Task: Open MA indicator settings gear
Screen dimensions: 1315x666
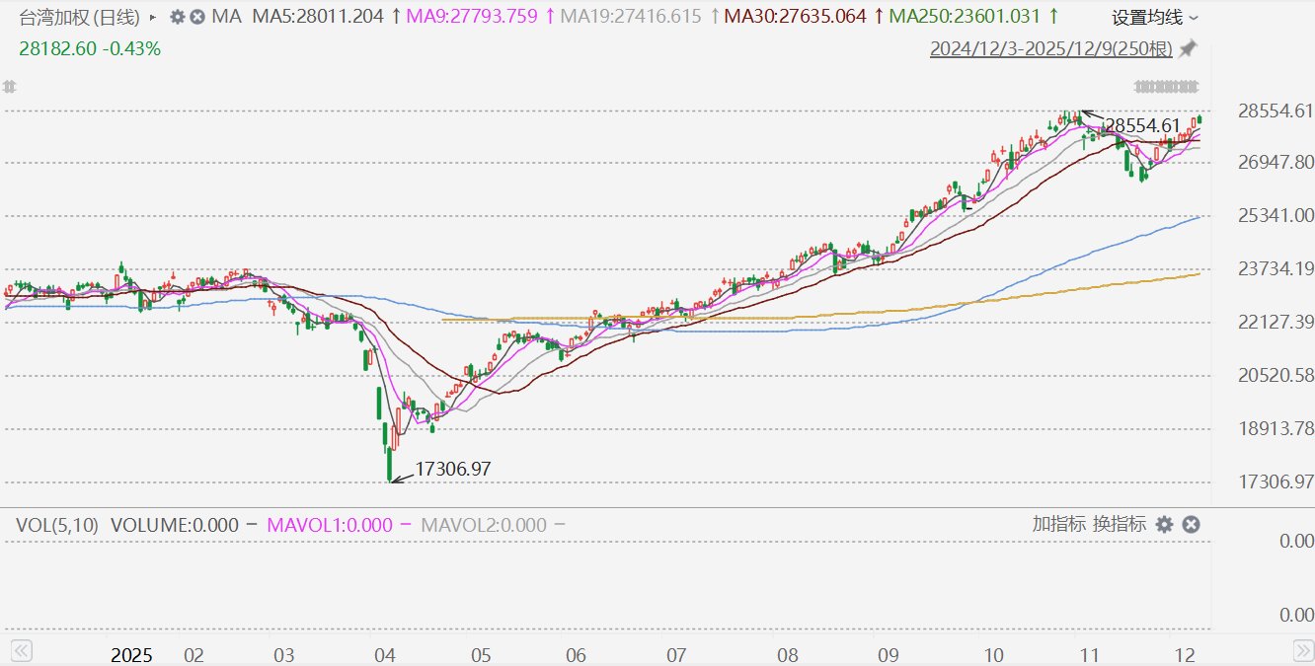Action: coord(178,17)
